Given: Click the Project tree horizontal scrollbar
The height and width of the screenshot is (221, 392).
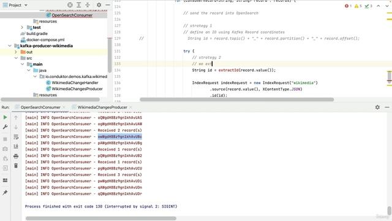Looking at the screenshot, I should click(x=50, y=99).
